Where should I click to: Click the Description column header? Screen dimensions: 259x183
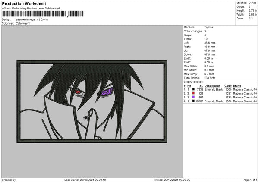(212, 86)
